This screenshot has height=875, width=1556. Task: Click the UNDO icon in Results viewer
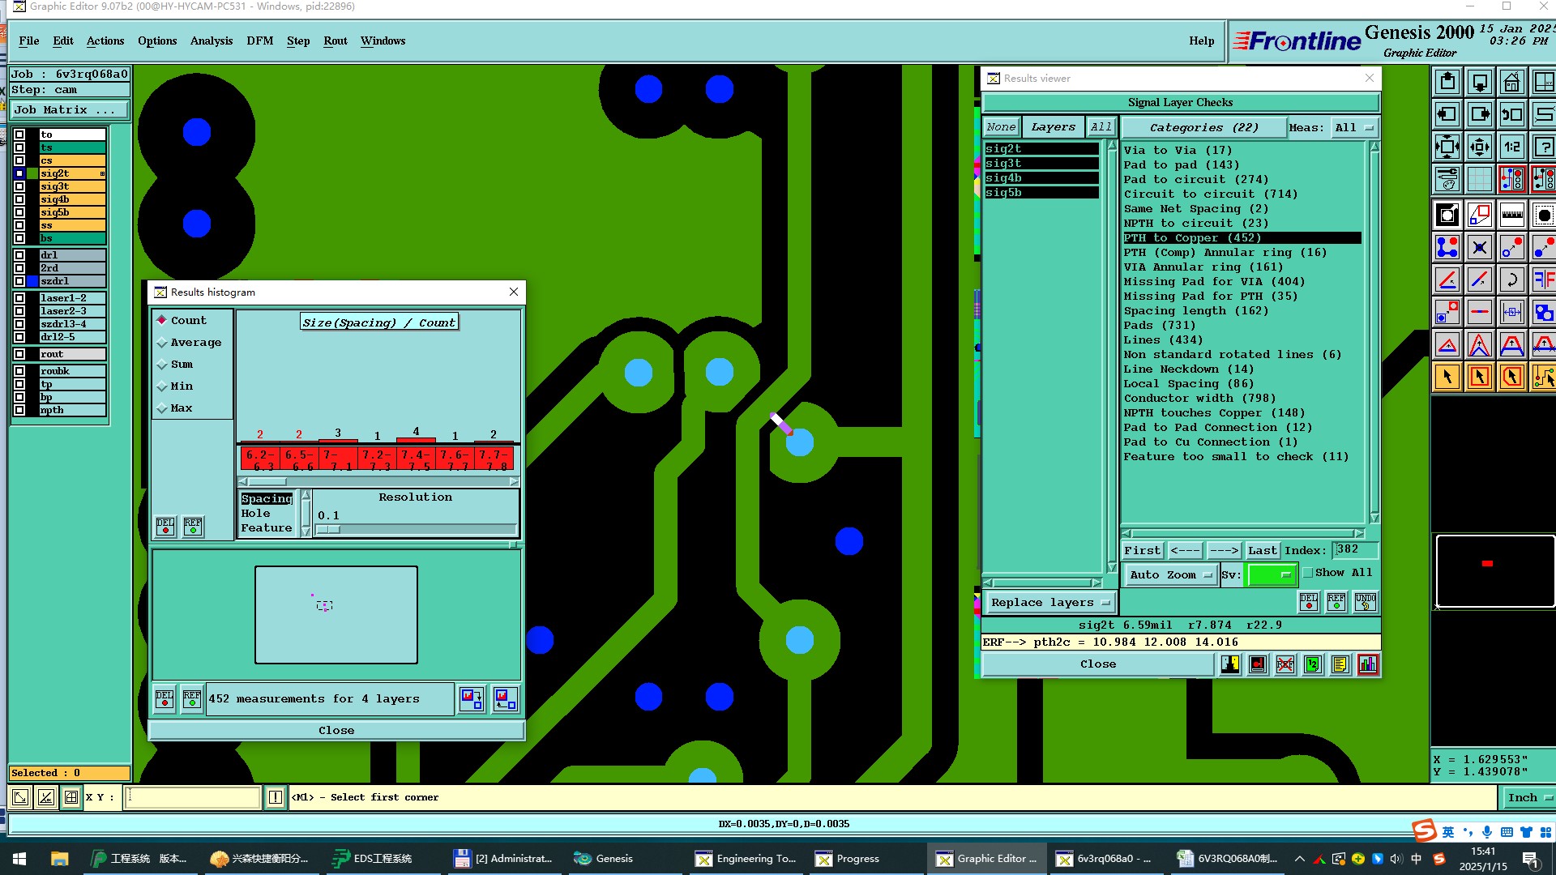(1365, 602)
